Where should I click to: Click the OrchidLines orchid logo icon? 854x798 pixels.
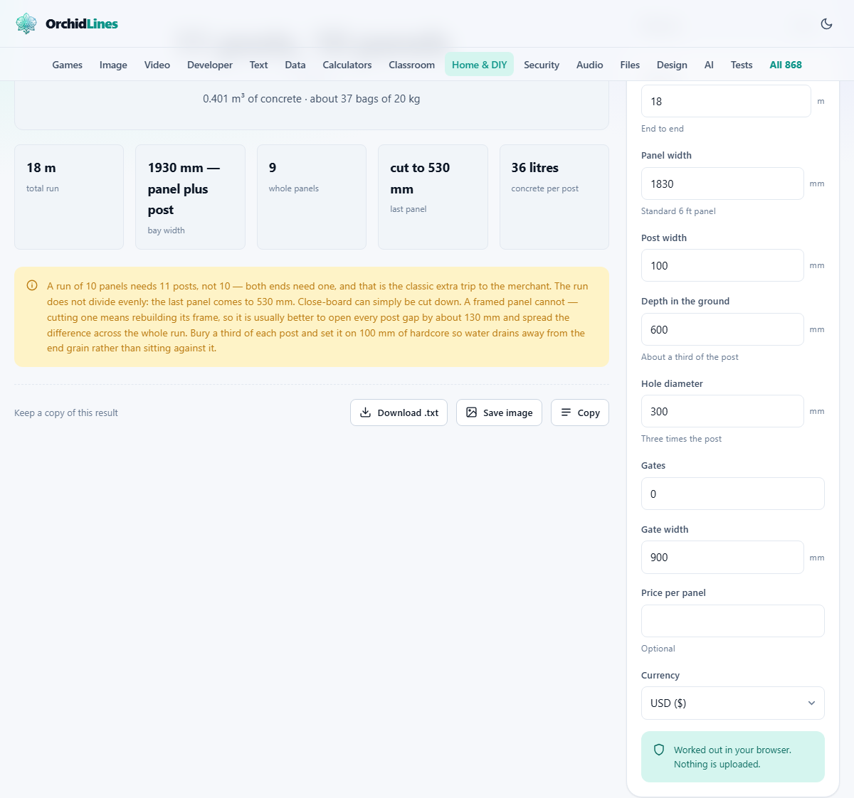26,23
